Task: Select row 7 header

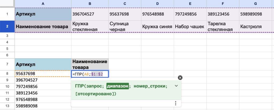Action: 7,64
